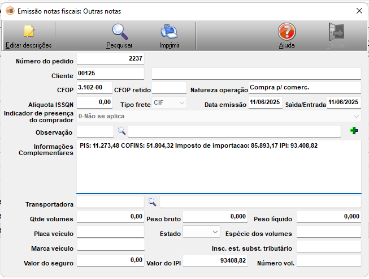Open the Indicador de presença dropdown
Screen dimensions: 369x279
[x=356, y=117]
